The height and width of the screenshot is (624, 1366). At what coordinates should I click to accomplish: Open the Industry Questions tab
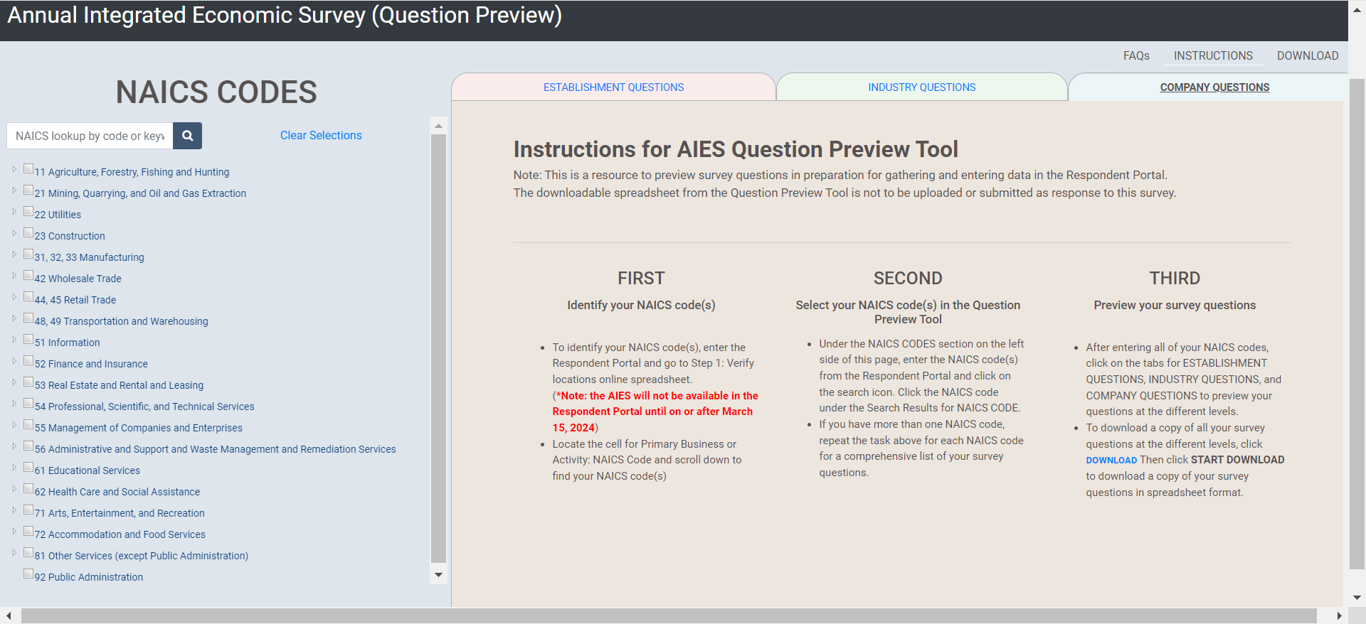pos(921,87)
